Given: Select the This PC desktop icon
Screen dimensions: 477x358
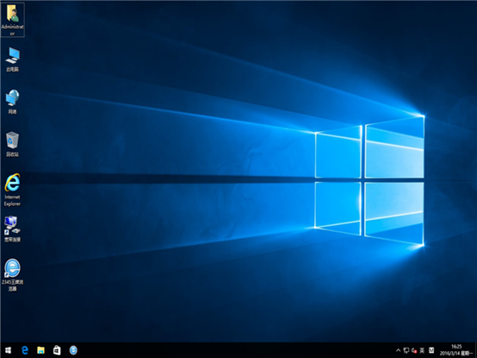Looking at the screenshot, I should [x=12, y=60].
